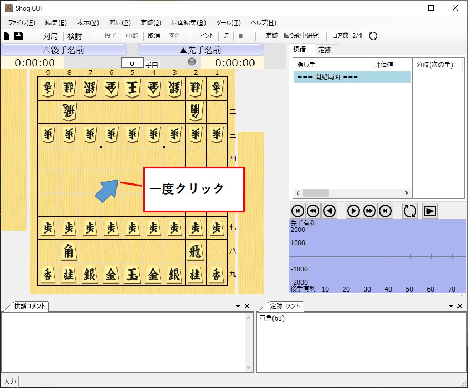Click the rotate board icon below kifu list
The height and width of the screenshot is (388, 468).
coord(410,211)
